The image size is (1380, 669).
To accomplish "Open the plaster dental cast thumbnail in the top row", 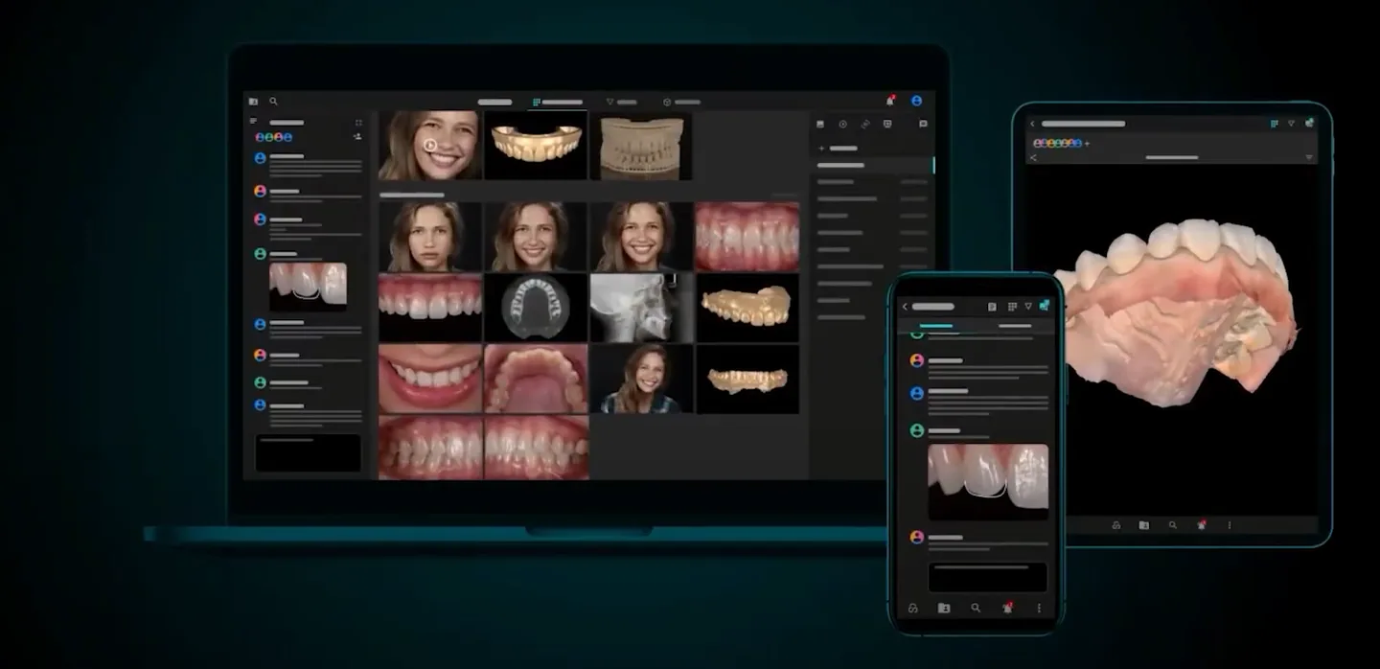I will click(641, 146).
